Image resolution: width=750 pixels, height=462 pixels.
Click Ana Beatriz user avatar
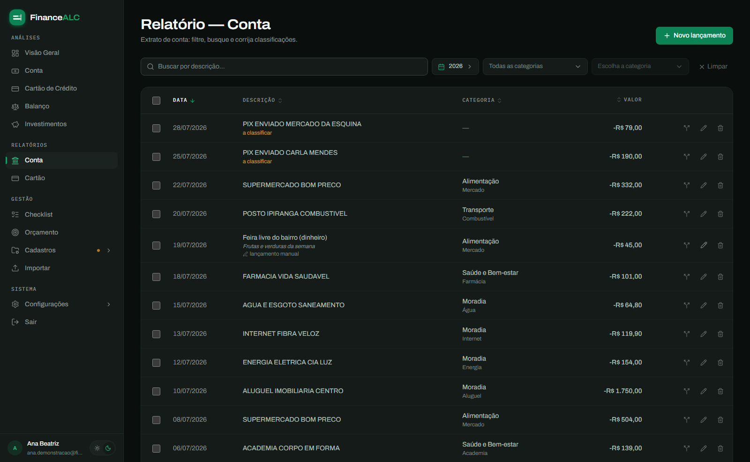pyautogui.click(x=15, y=448)
